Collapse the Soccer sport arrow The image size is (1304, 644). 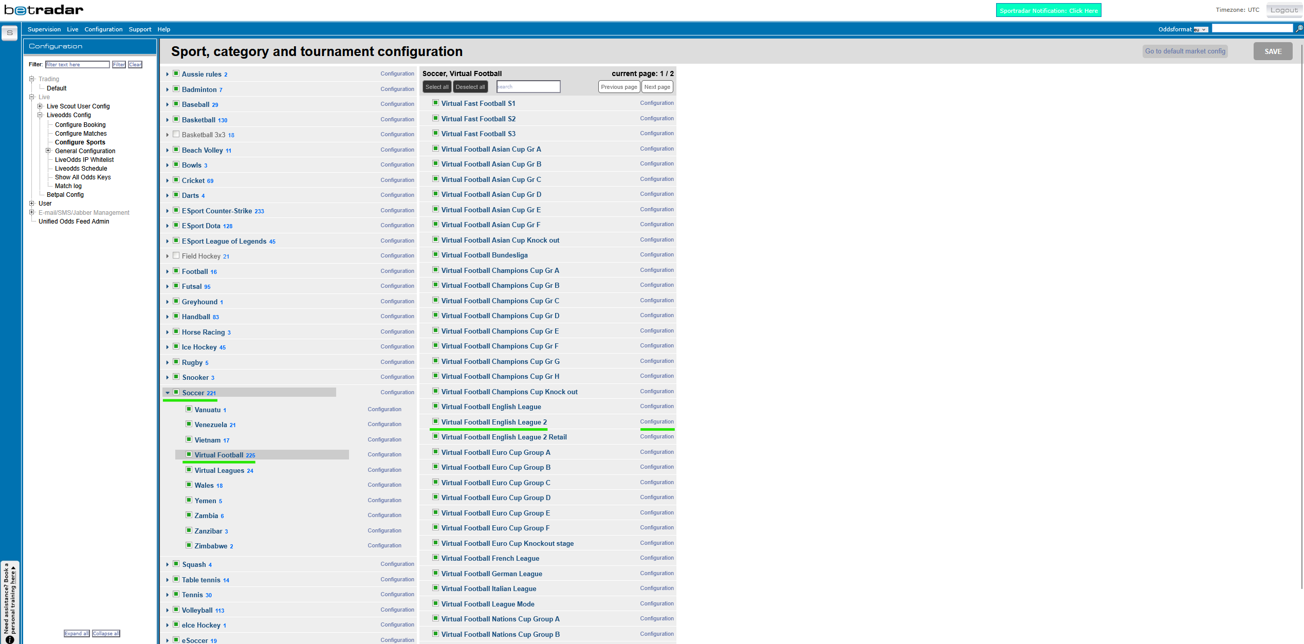point(168,393)
